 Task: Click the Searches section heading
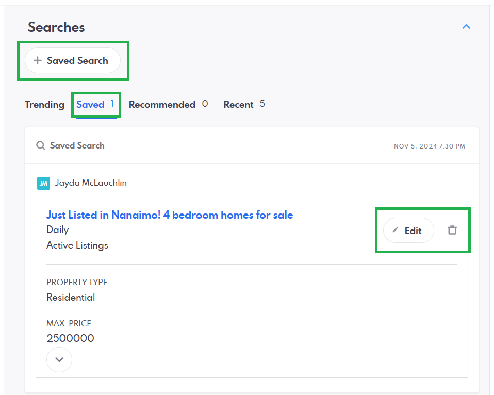pyautogui.click(x=56, y=27)
